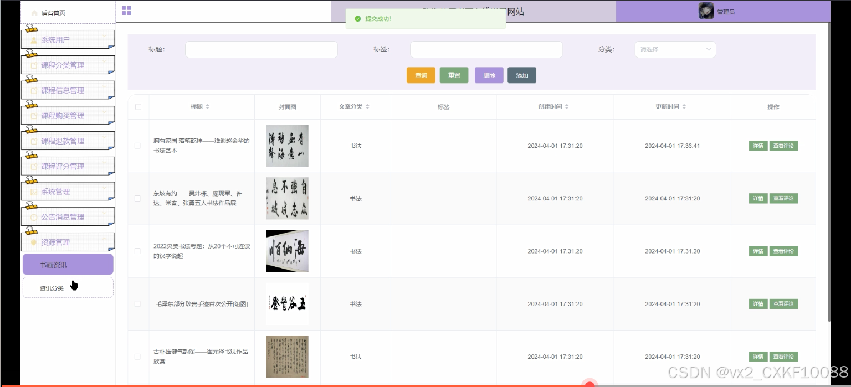Click 查看评论 for 古朴雄健气韵深 row
Viewport: 851px width, 387px height.
(783, 357)
